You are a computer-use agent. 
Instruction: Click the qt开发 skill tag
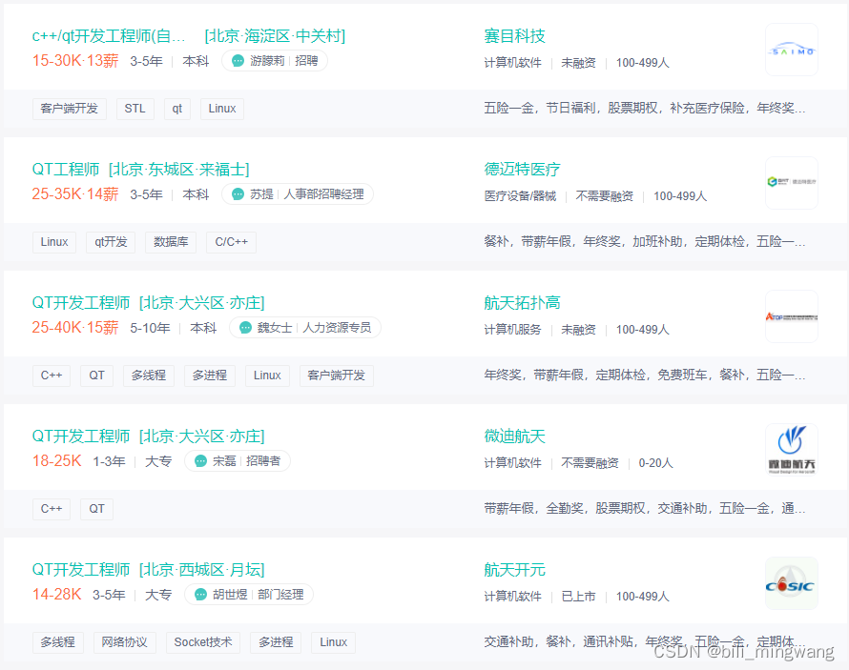tap(111, 242)
